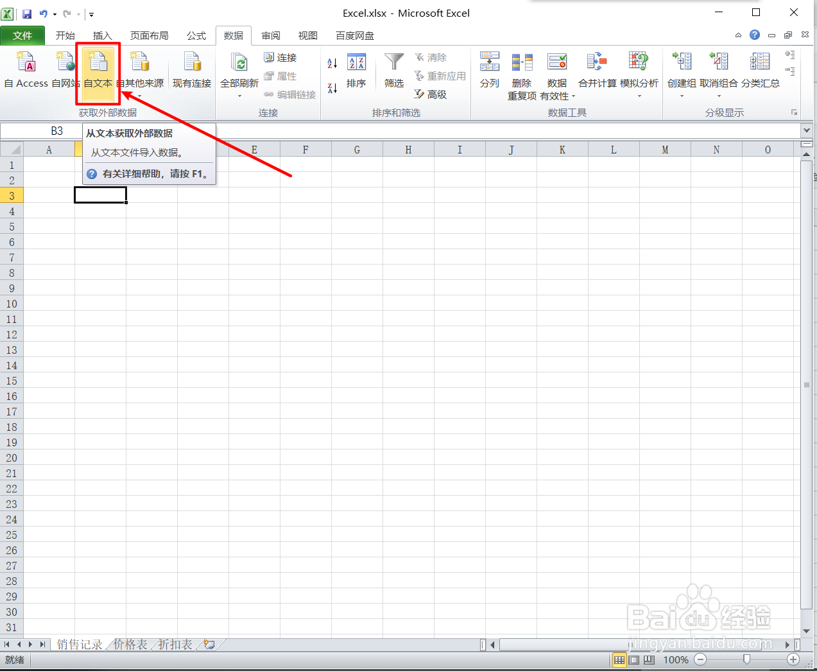Undo last action in quick access toolbar

(x=43, y=13)
